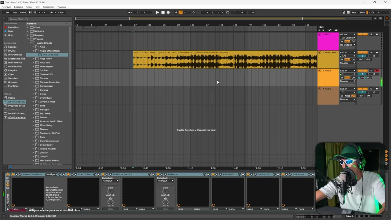This screenshot has width=391, height=220.
Task: Set 3 Audio monitor to In
Action: [x=342, y=78]
